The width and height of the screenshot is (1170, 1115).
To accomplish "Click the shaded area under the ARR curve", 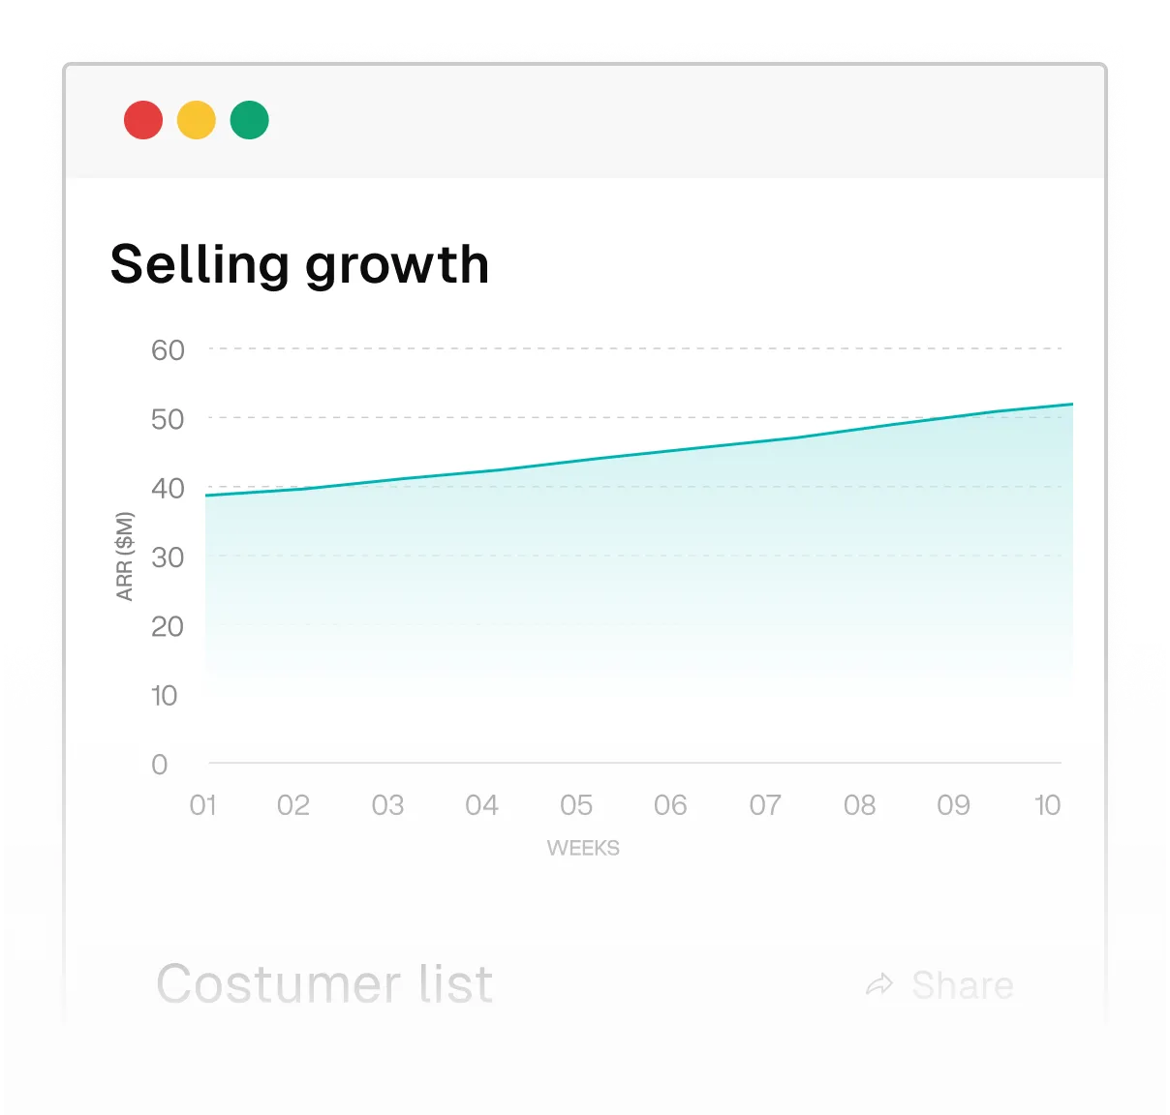I will [630, 581].
